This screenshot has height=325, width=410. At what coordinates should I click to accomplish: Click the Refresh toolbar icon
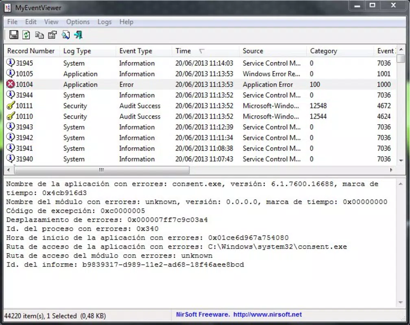[26, 35]
